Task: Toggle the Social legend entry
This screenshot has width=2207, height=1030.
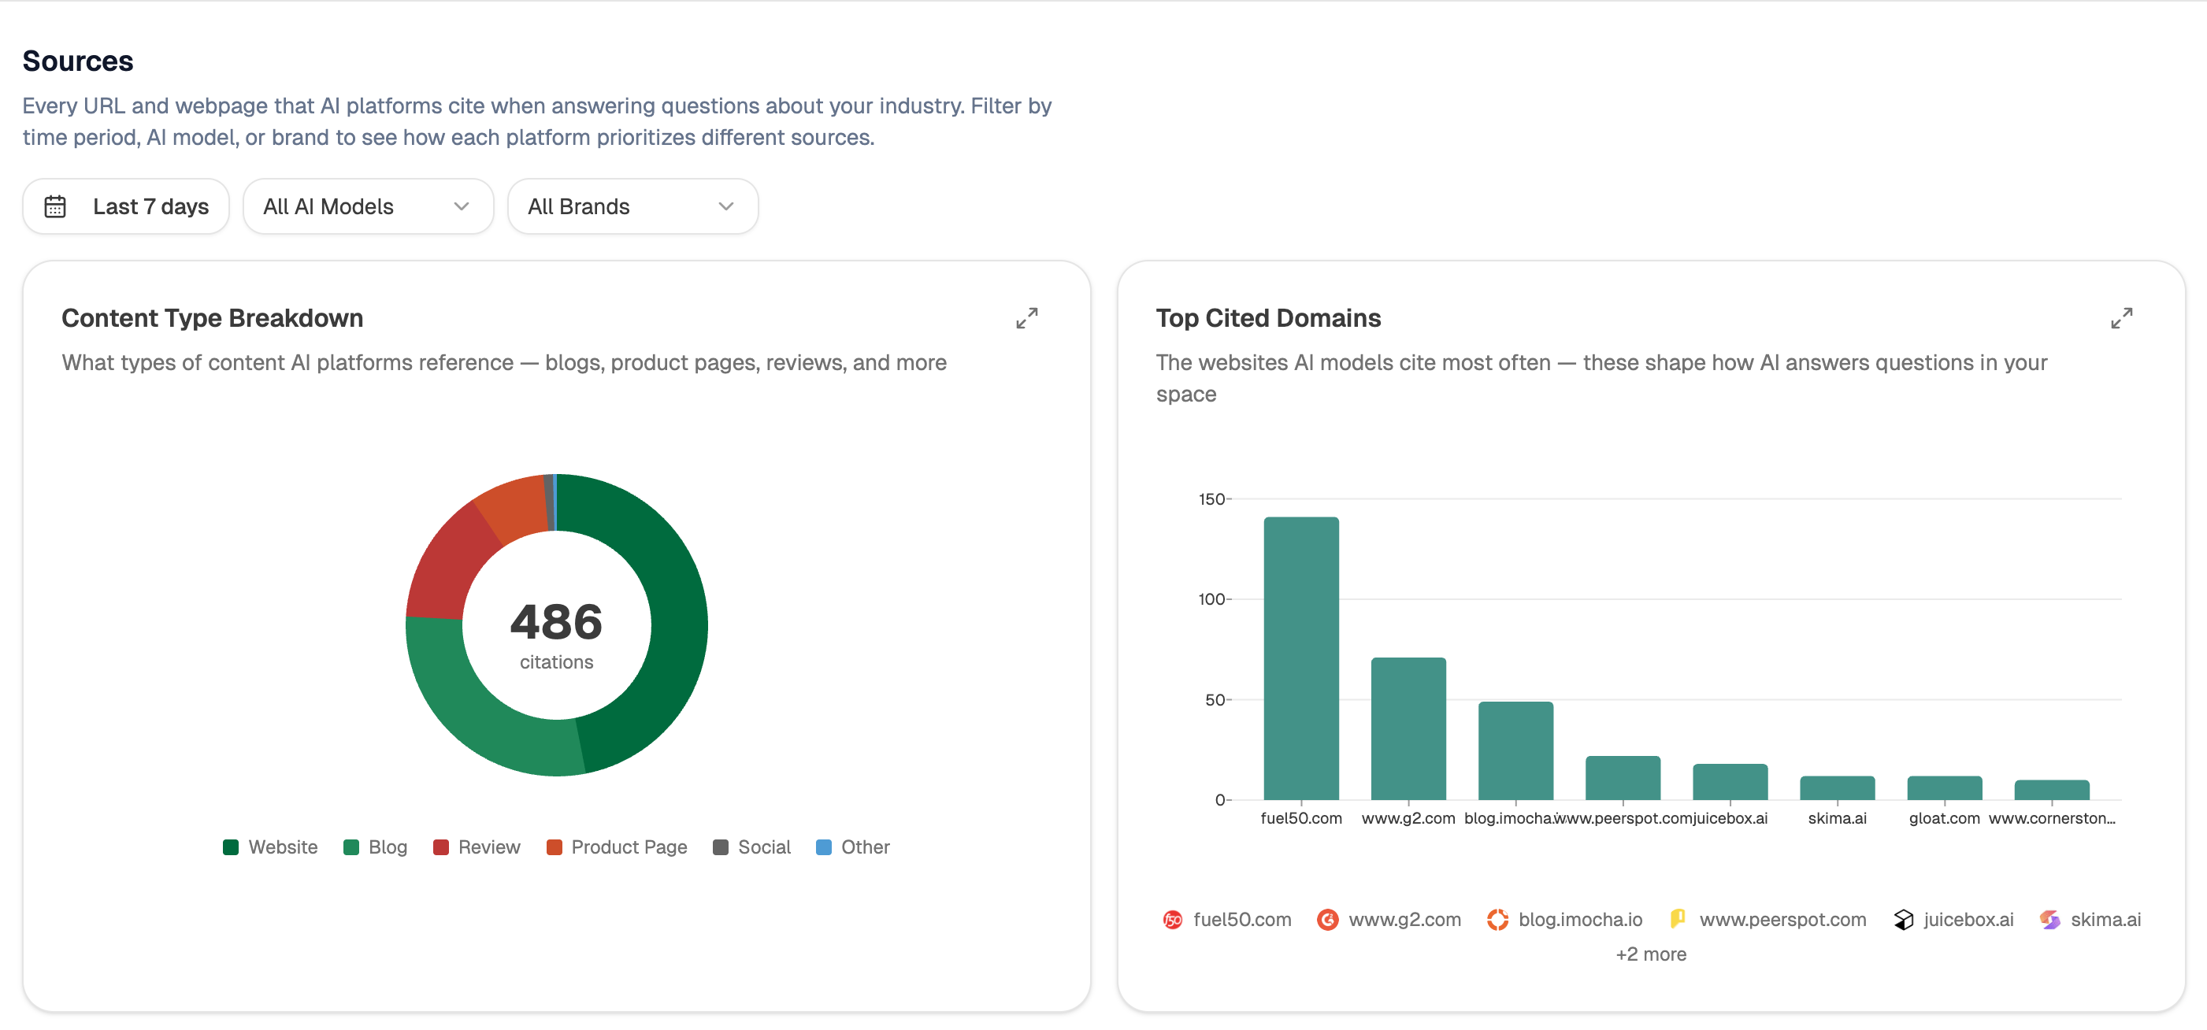Action: [x=751, y=847]
